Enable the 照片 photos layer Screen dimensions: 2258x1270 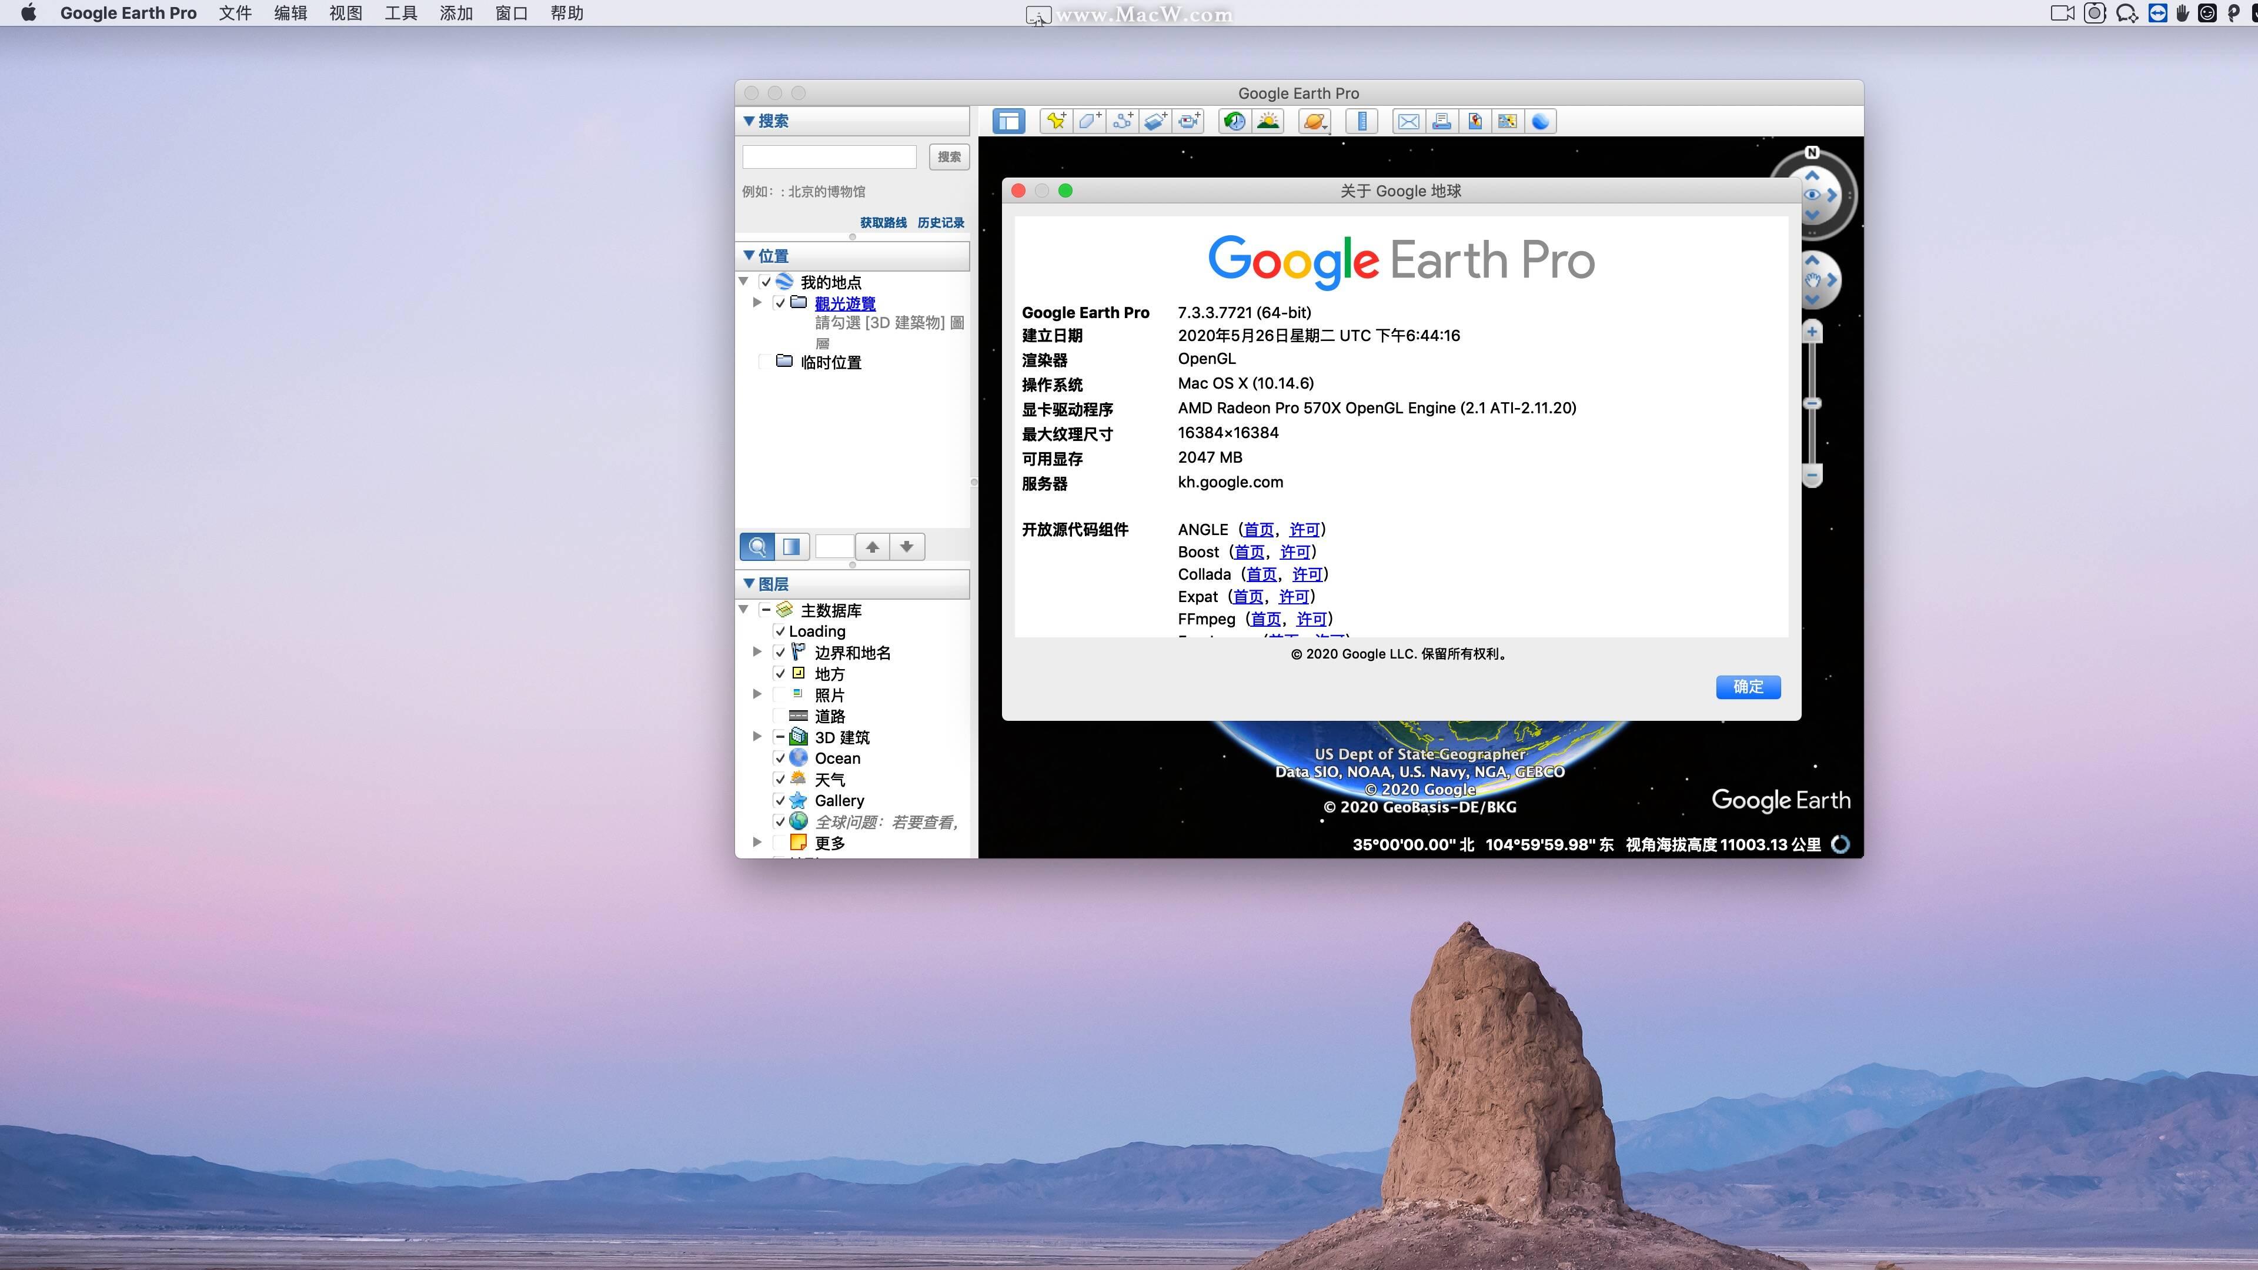(x=780, y=694)
